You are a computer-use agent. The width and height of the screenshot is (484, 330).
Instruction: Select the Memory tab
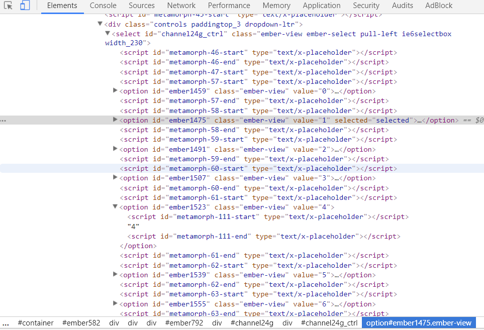[276, 6]
